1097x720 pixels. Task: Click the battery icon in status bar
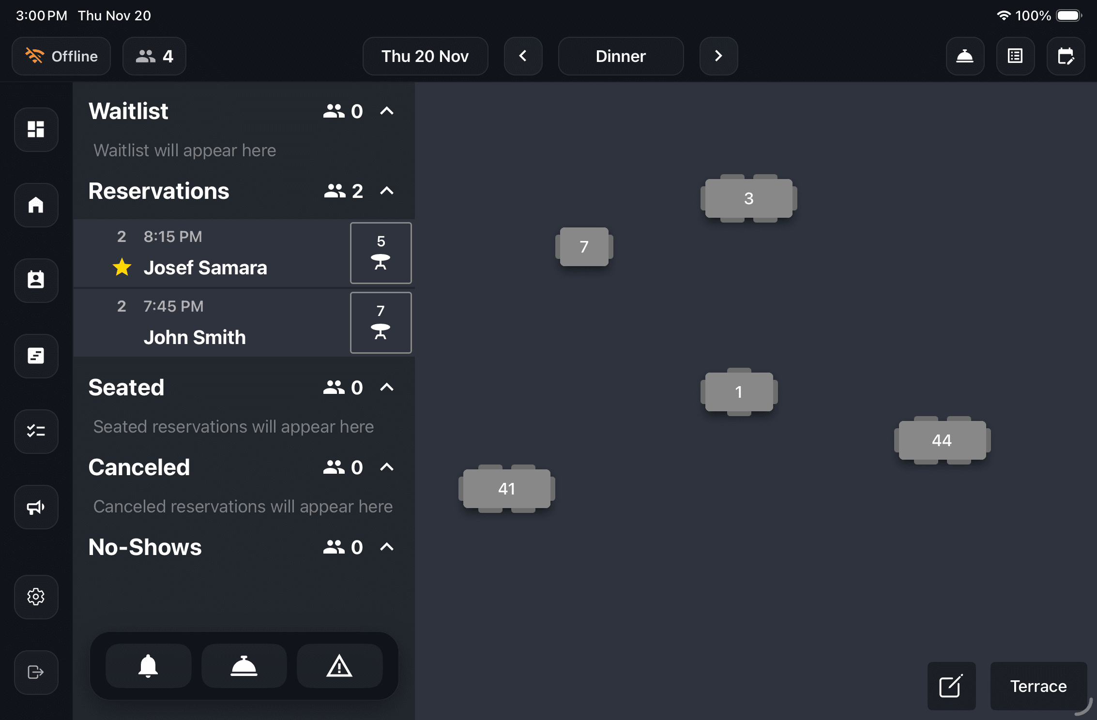[1069, 15]
